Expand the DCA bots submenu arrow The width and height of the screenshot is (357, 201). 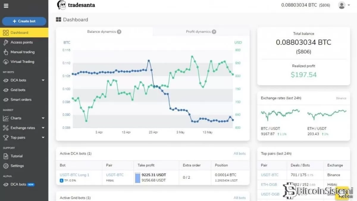(43, 80)
